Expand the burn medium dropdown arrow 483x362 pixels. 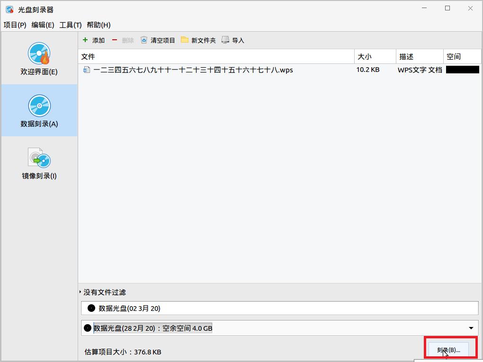[x=472, y=327]
